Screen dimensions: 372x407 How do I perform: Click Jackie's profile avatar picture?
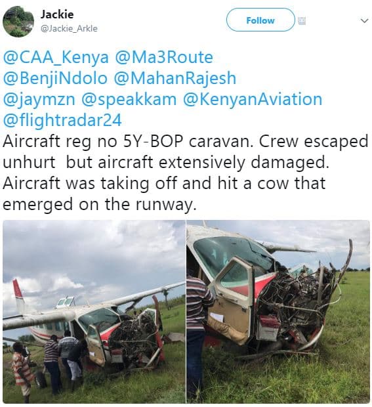coord(18,22)
